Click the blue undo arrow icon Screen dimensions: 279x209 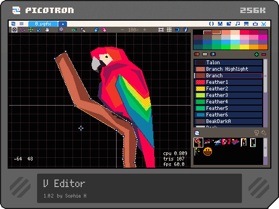96,29
